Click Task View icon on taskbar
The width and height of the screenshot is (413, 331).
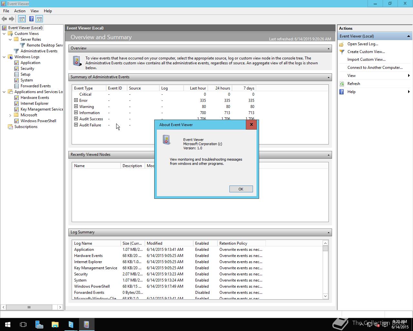(x=23, y=325)
